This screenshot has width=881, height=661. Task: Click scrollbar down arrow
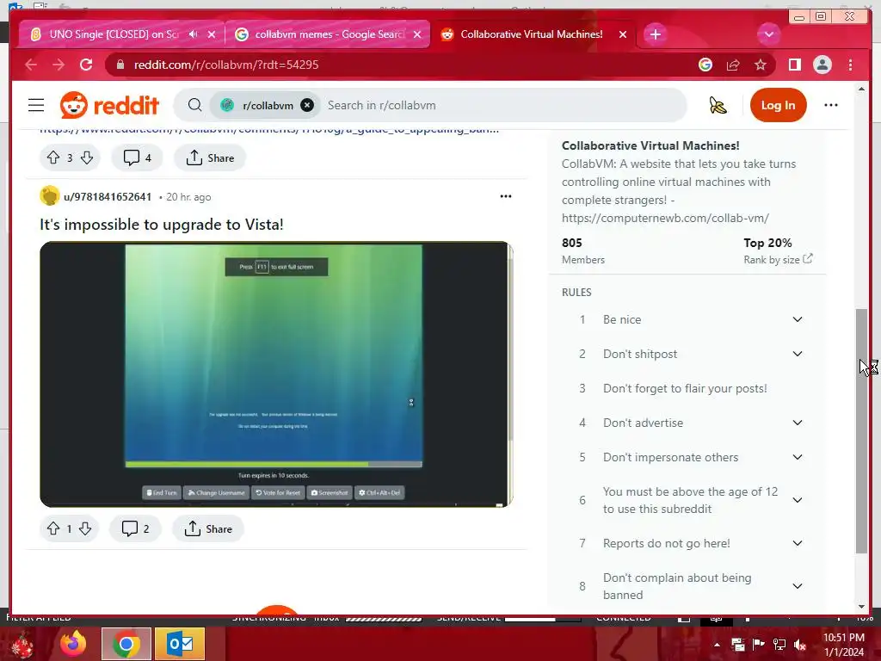point(862,607)
